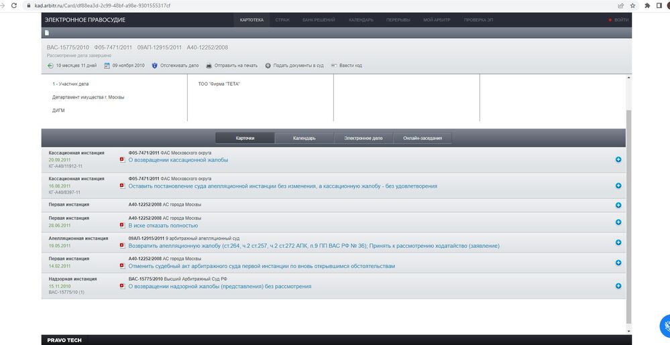The height and width of the screenshot is (345, 670).
Task: Click the browser share page icon
Action: tap(620, 5)
